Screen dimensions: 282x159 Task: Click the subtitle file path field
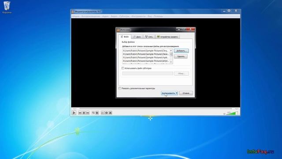pyautogui.click(x=148, y=73)
